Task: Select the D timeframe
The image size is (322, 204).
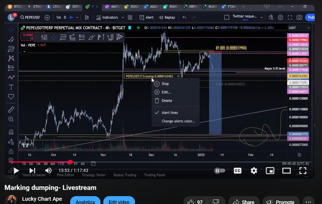Action: tap(65, 17)
